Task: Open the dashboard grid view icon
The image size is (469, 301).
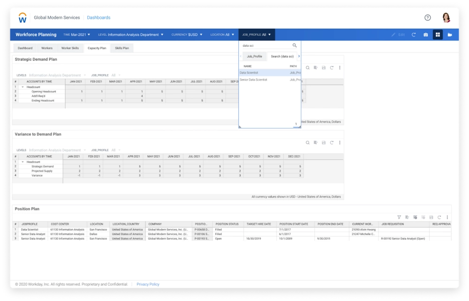Action: coord(438,35)
